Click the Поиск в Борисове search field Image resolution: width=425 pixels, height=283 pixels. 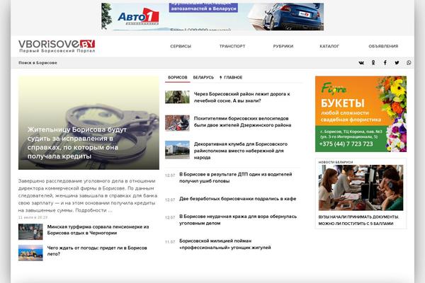tap(38, 63)
